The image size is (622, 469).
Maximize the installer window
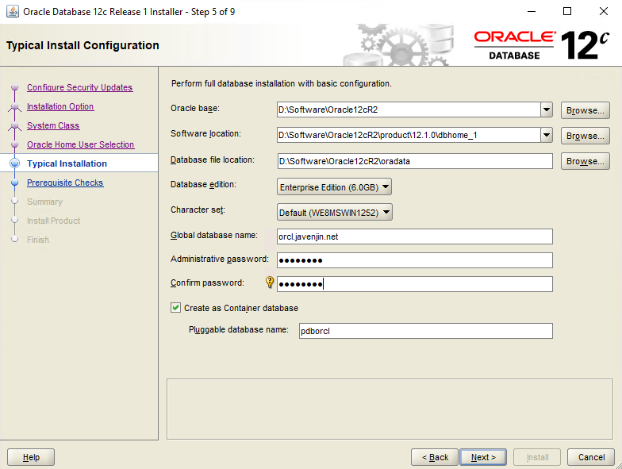click(x=567, y=11)
